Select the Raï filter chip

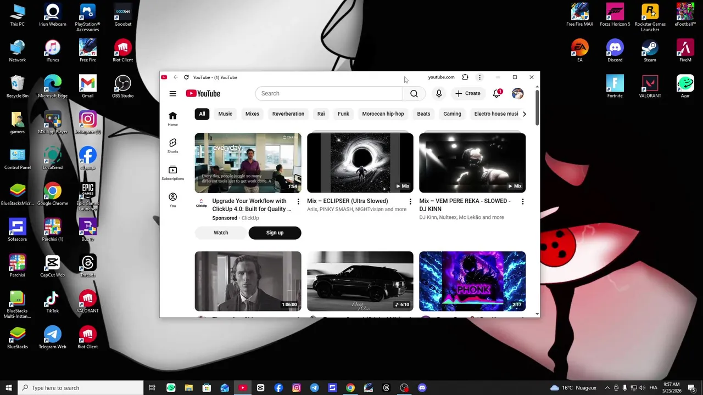[x=321, y=114]
